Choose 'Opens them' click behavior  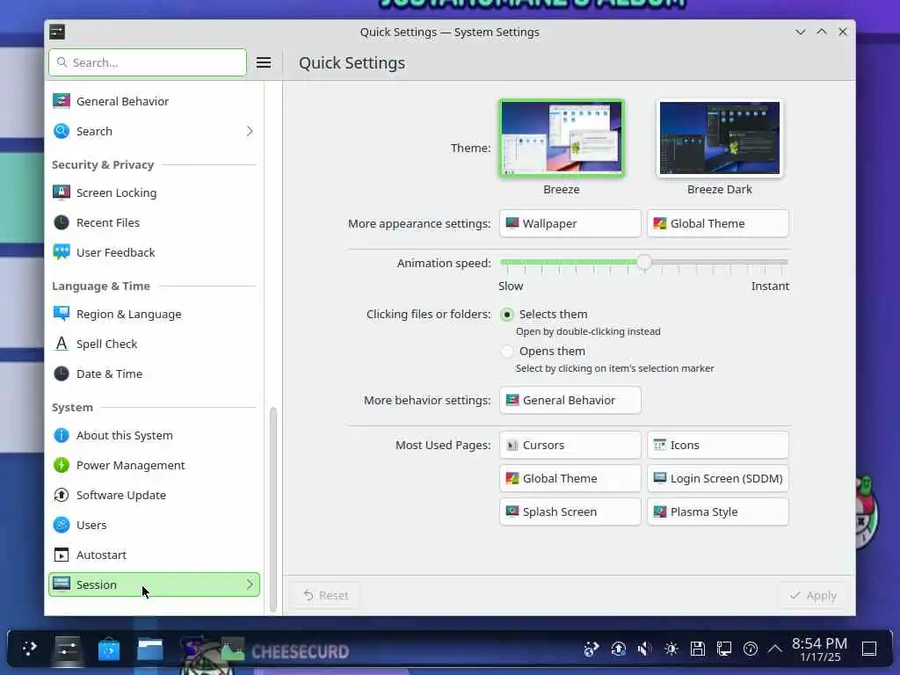coord(507,351)
